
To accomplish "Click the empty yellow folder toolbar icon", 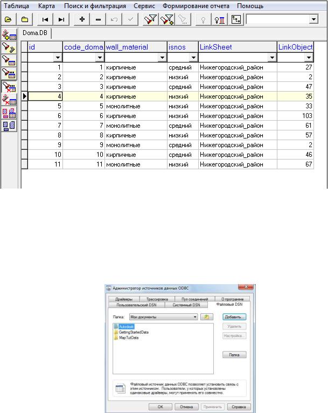I will click(24, 19).
